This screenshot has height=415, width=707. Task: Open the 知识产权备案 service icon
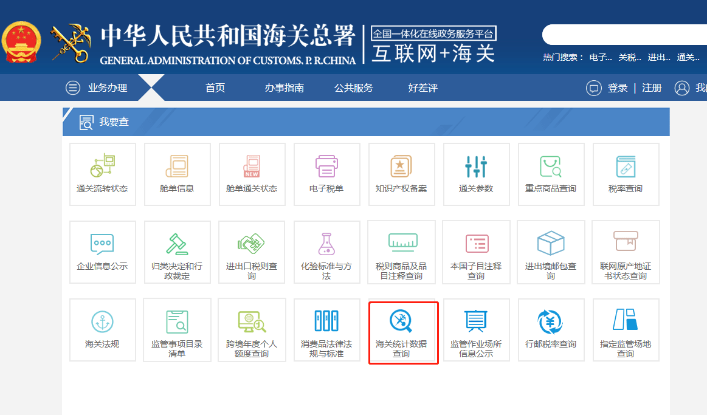click(x=401, y=174)
